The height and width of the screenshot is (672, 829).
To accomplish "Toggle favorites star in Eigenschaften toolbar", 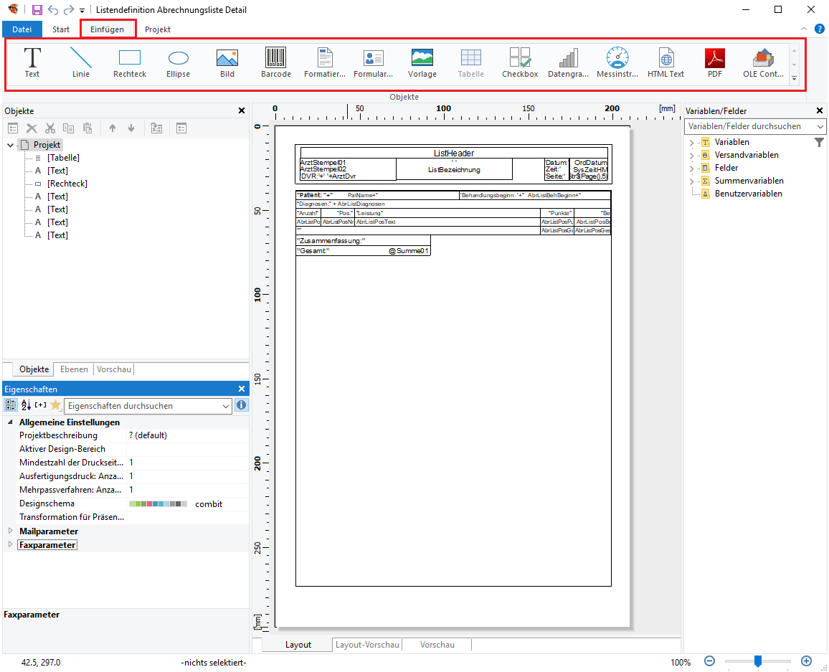I will tap(55, 405).
